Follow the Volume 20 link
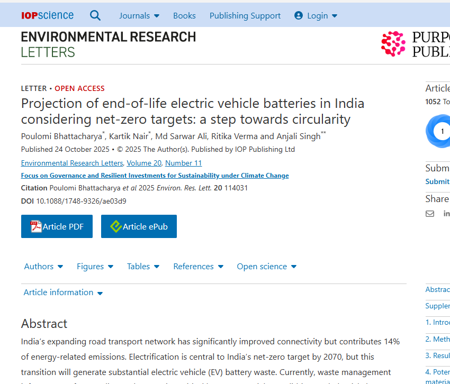The image size is (450, 384). pyautogui.click(x=144, y=163)
